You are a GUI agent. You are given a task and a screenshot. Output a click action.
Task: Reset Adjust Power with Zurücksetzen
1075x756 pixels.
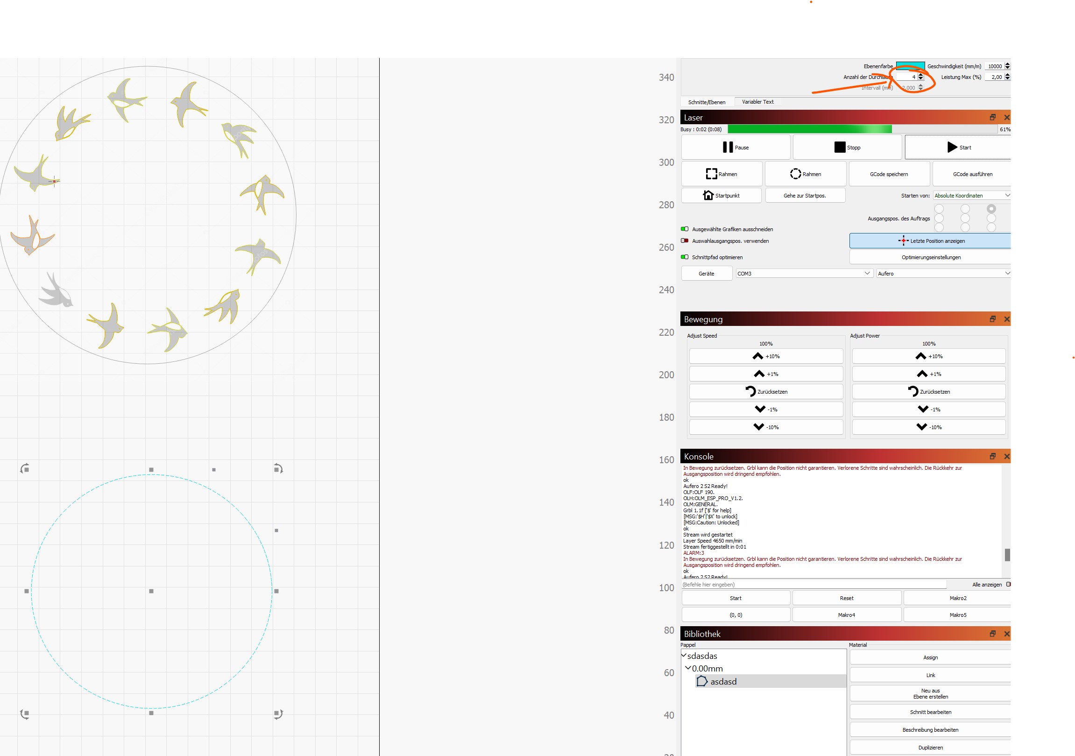point(928,392)
